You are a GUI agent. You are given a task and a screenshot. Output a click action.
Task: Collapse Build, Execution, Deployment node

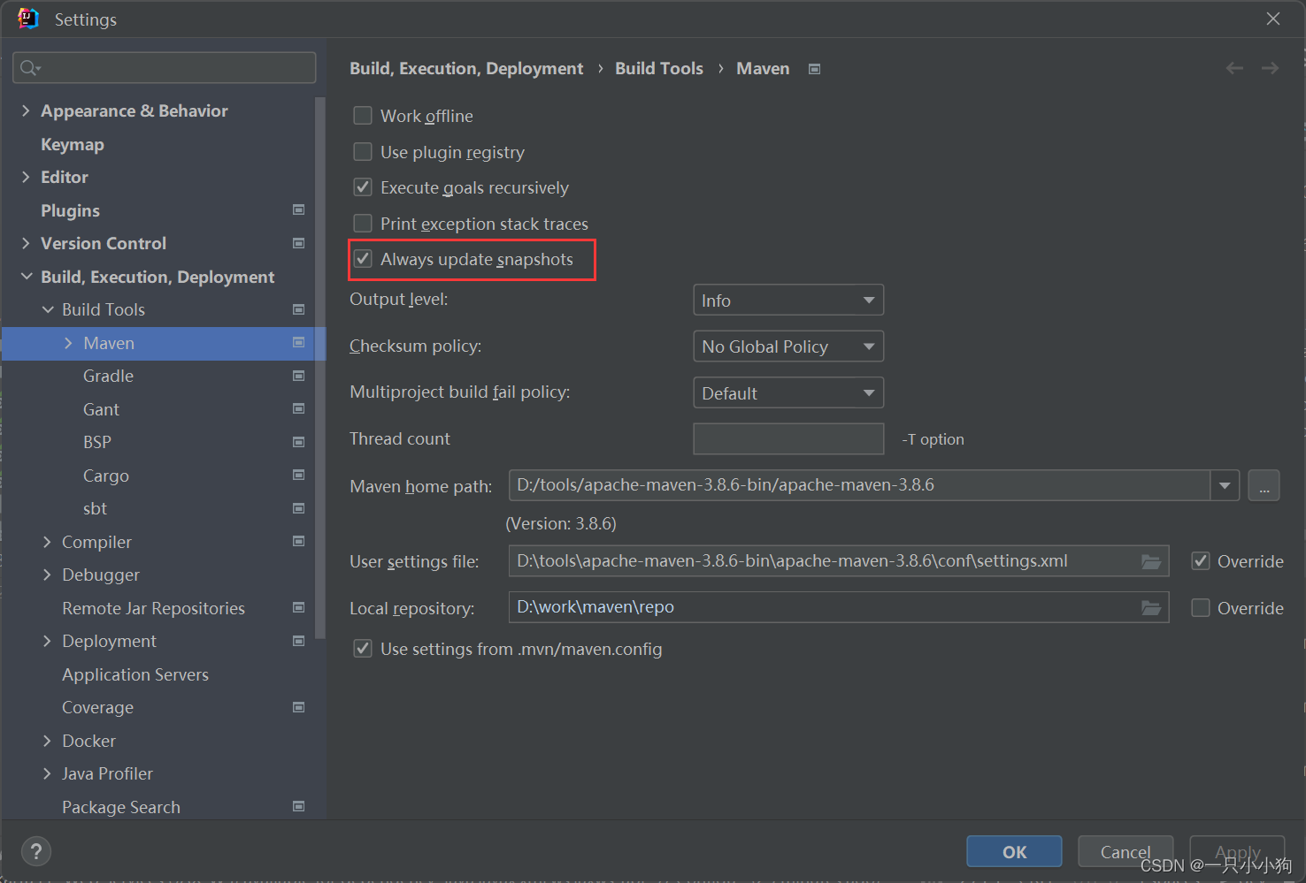tap(27, 277)
